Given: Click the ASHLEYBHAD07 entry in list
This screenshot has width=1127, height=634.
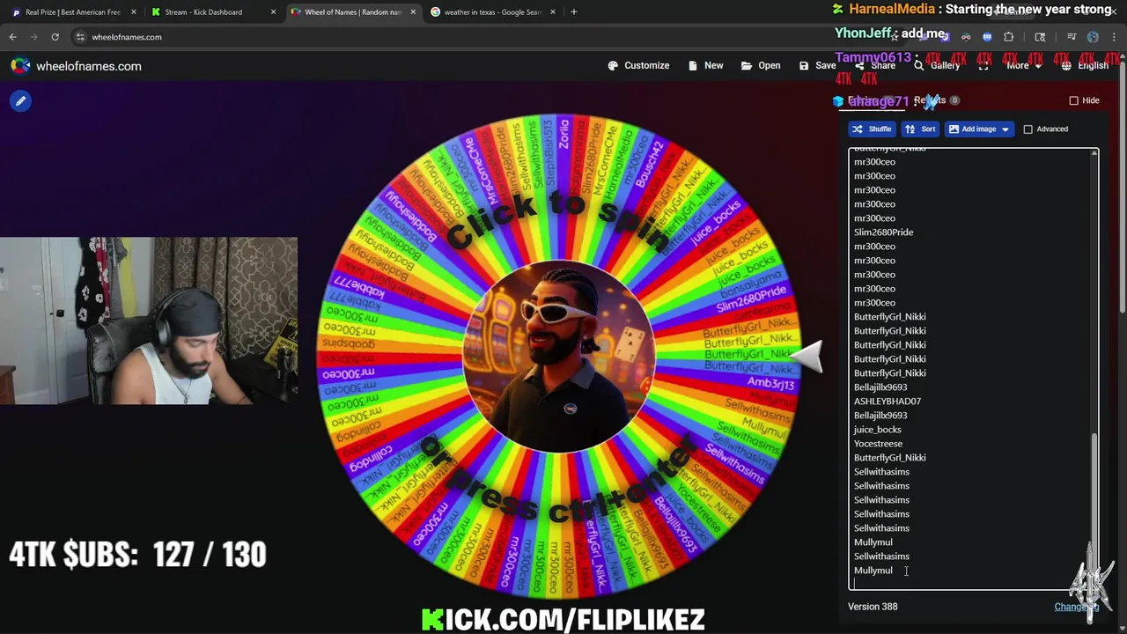Looking at the screenshot, I should tap(888, 402).
